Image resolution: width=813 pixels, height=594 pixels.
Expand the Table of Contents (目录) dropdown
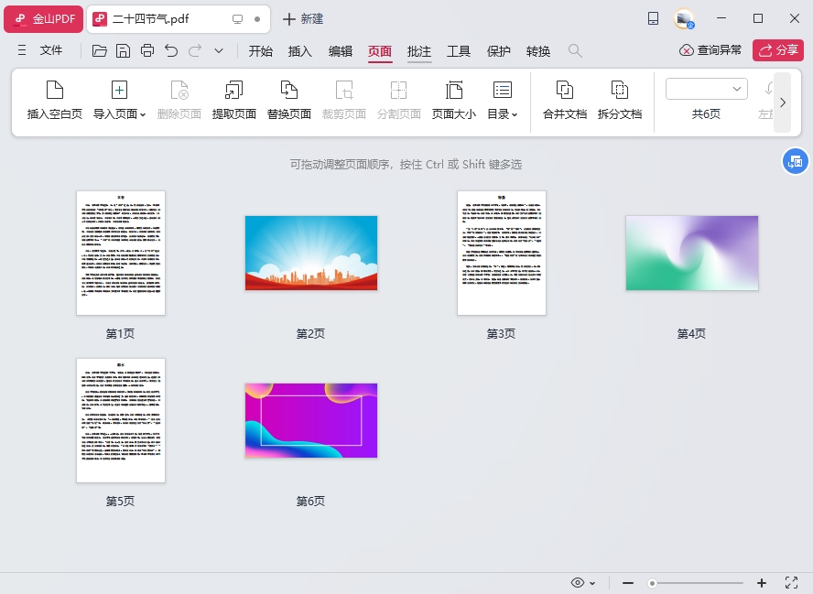pyautogui.click(x=503, y=114)
